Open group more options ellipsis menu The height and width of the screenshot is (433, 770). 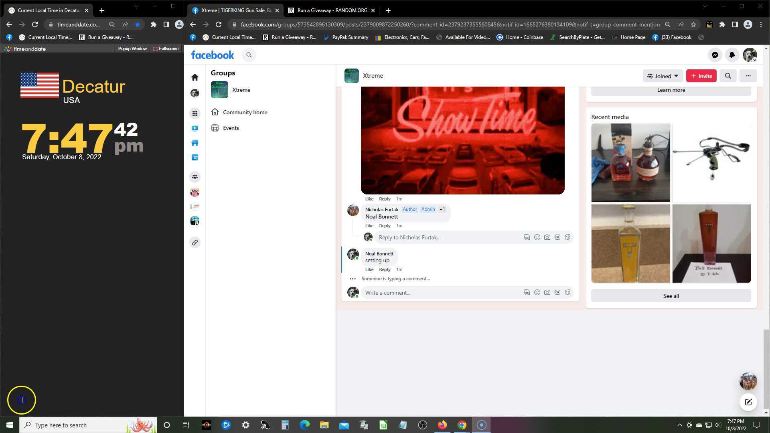click(x=748, y=76)
